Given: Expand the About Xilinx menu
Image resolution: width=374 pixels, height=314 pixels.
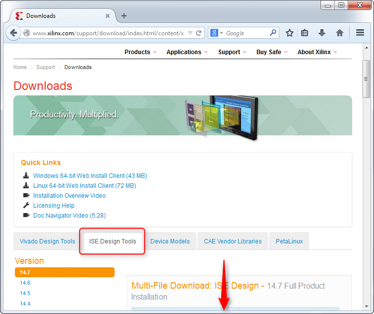Looking at the screenshot, I should pyautogui.click(x=317, y=52).
